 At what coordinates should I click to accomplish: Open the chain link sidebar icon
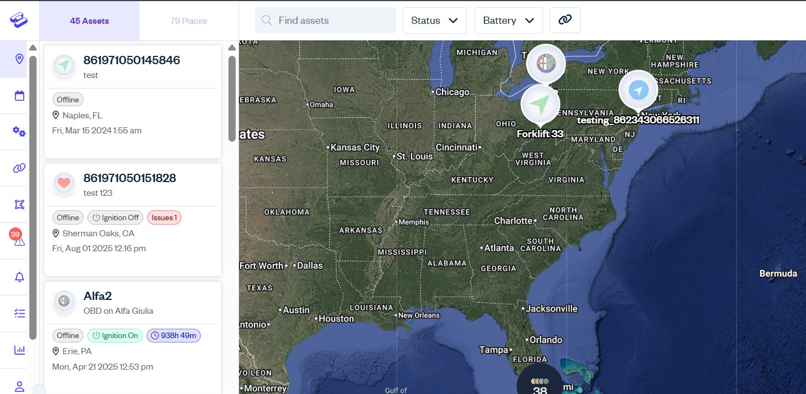point(19,168)
